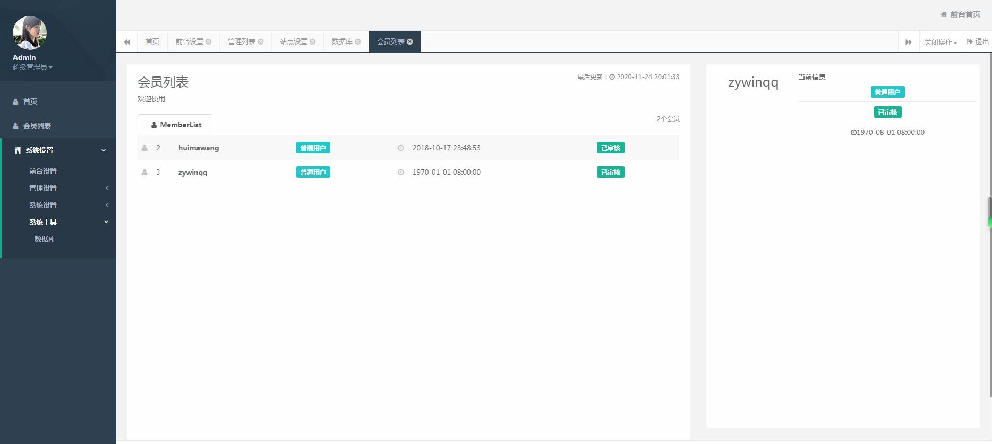Close the 前台设置 tab with its x icon
This screenshot has height=444, width=992.
pos(209,42)
